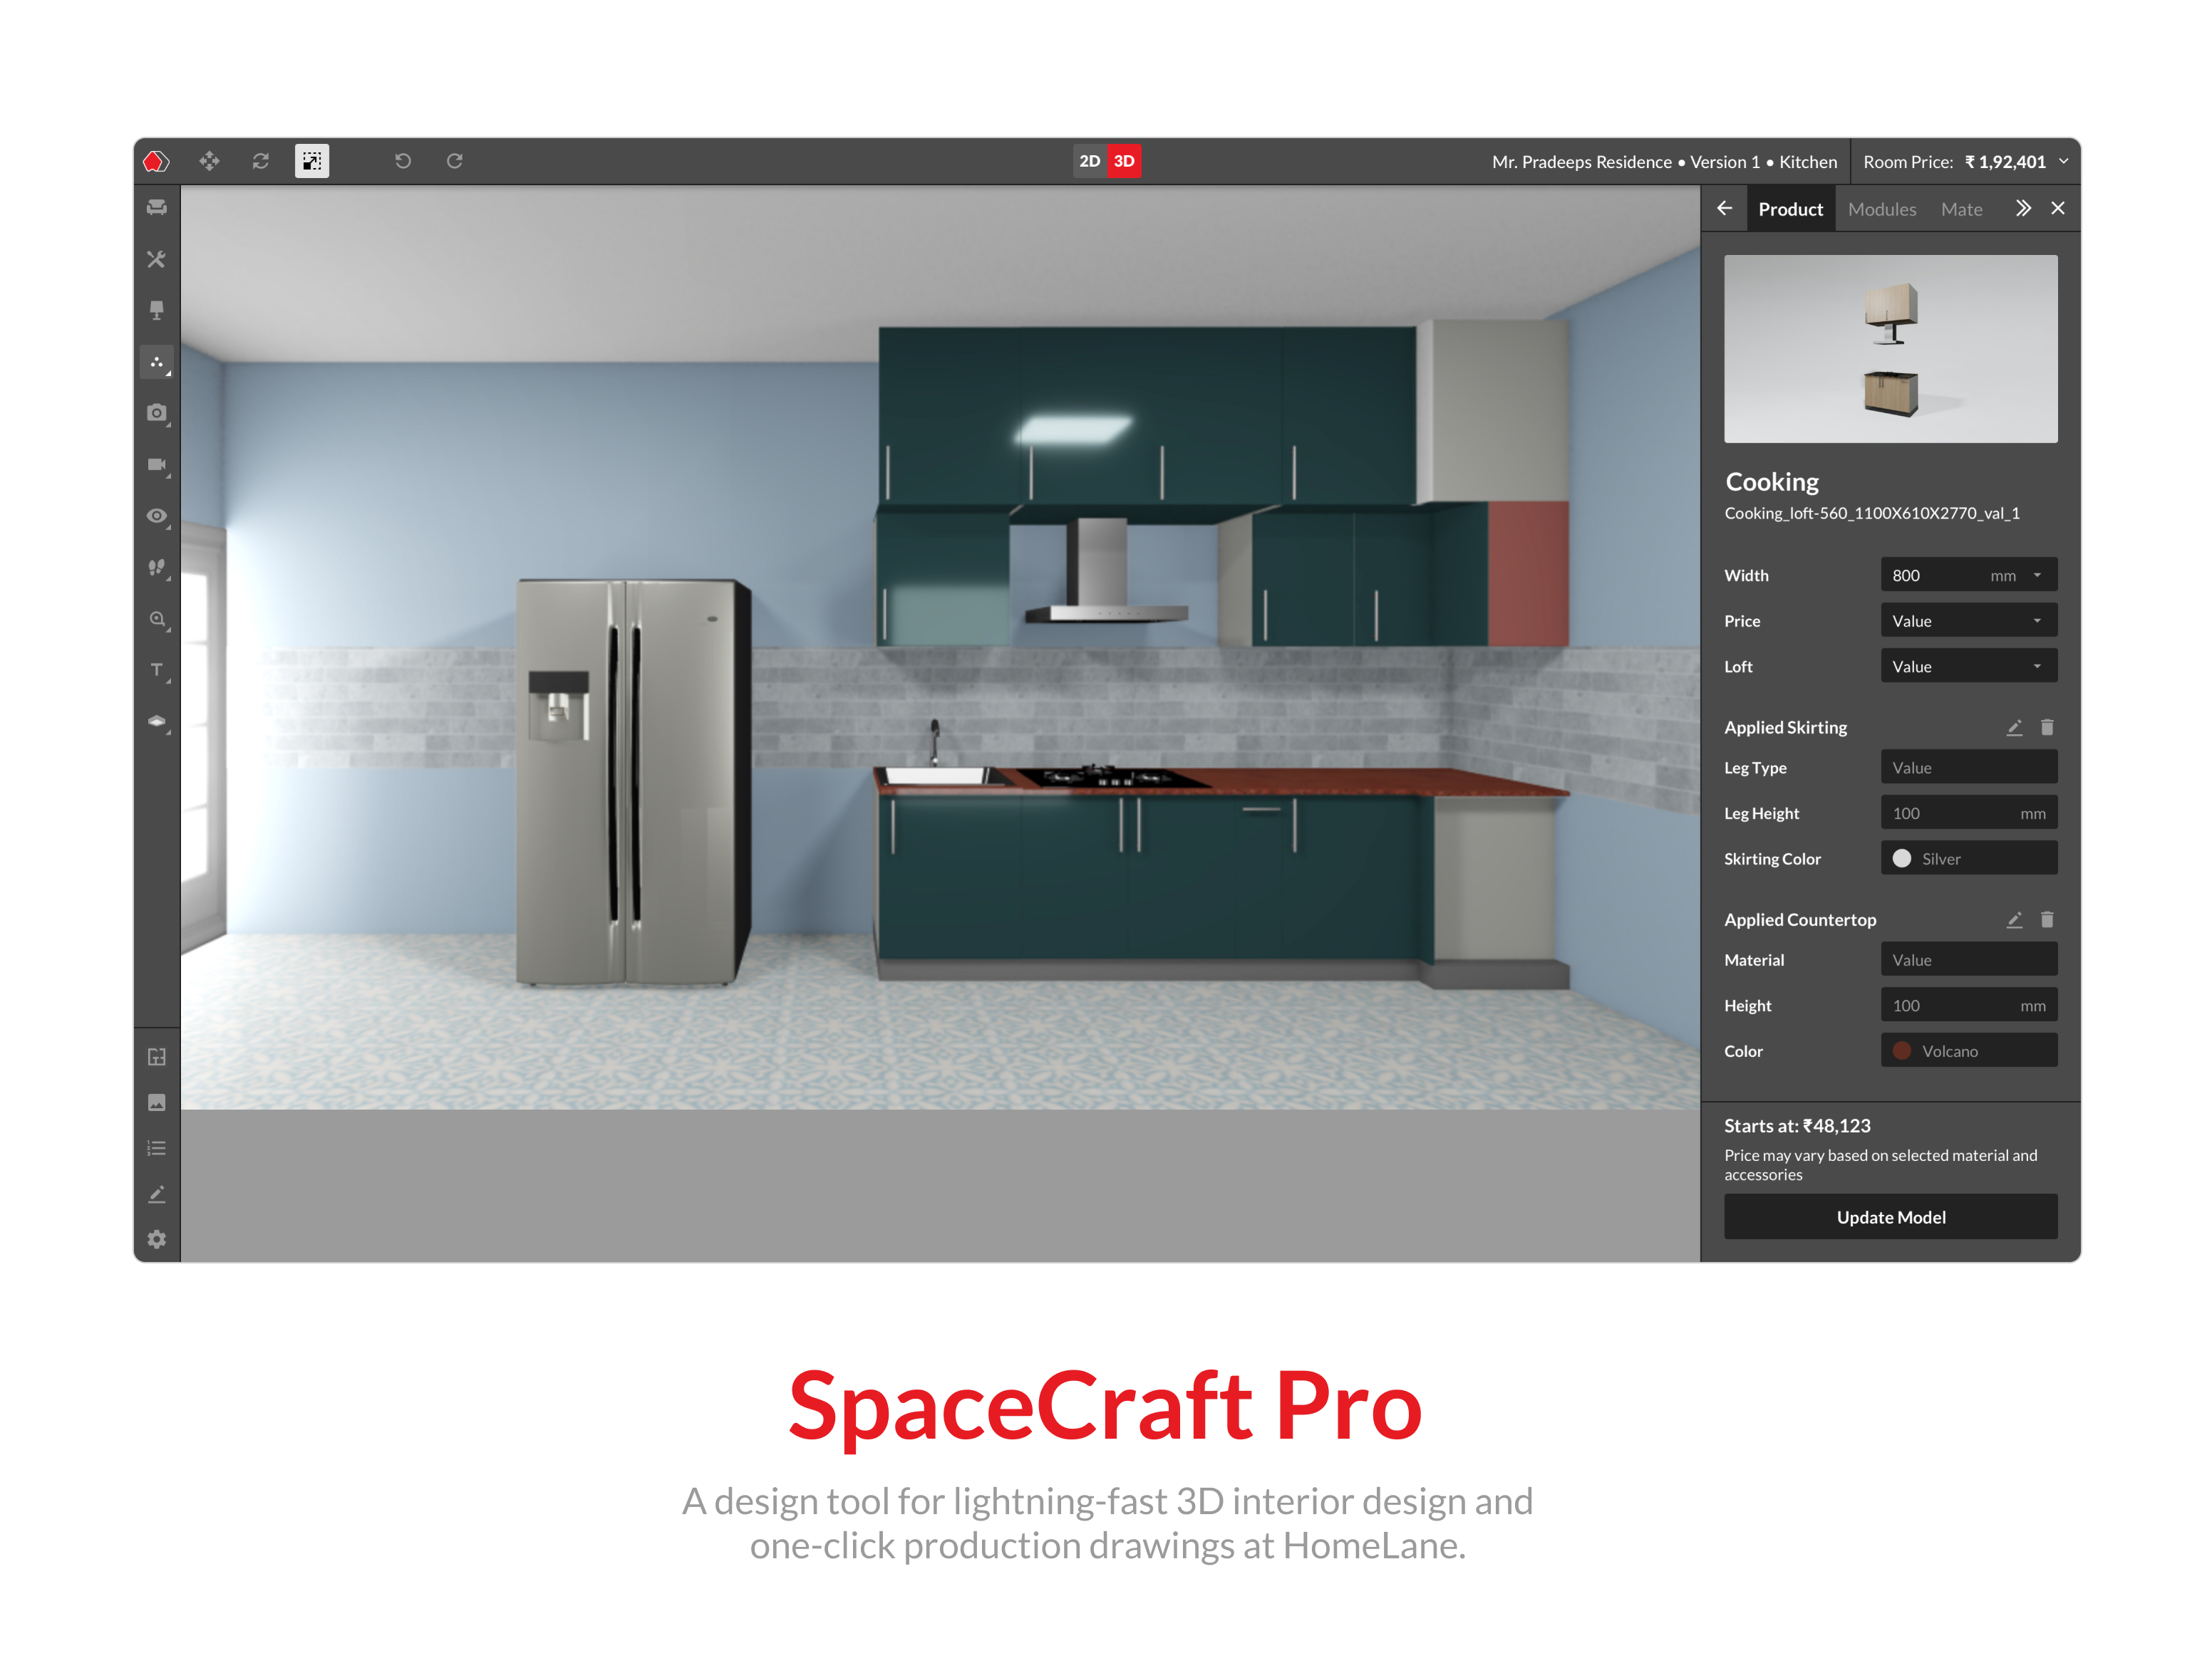Click the 'Cooking' product heading
Image resolution: width=2212 pixels, height=1658 pixels.
point(1772,481)
